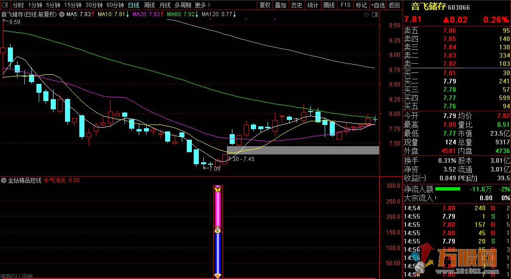Click the 标记 mark button
This screenshot has width=511, height=279.
click(x=361, y=5)
